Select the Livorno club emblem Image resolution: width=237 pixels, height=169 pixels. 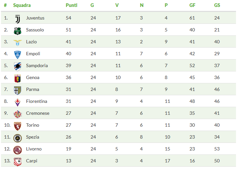18,150
